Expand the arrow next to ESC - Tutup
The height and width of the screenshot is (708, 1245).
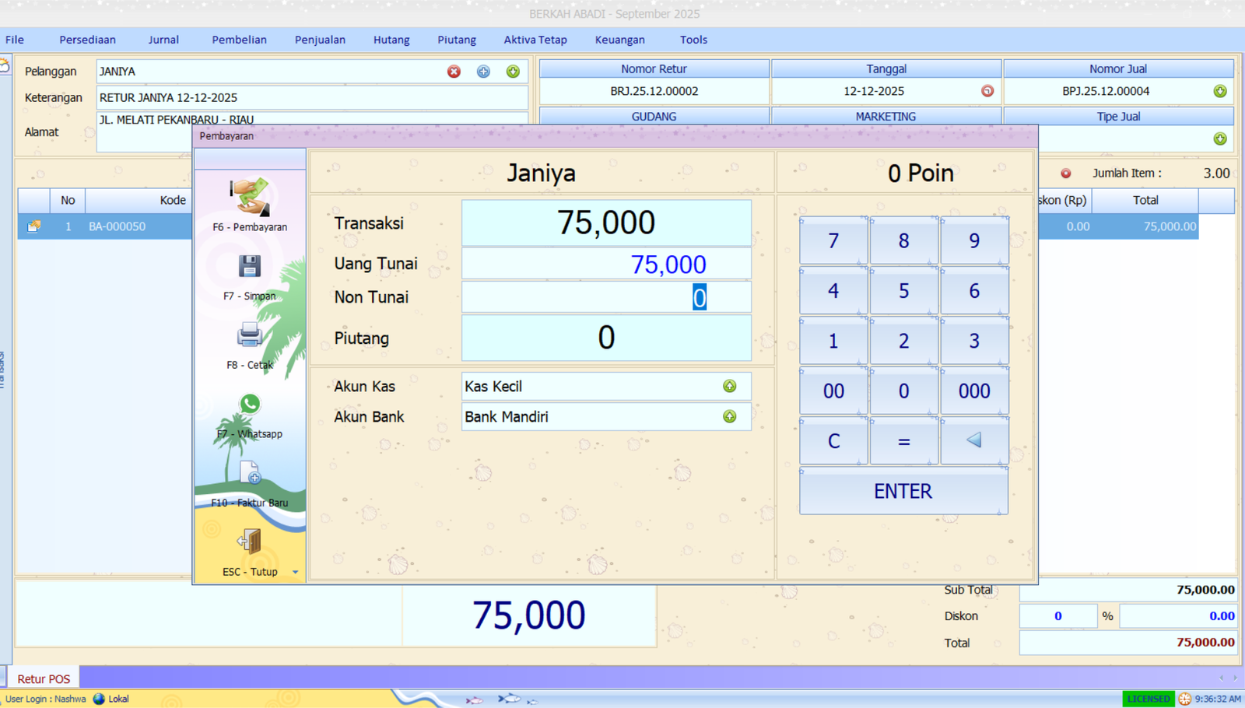point(295,571)
